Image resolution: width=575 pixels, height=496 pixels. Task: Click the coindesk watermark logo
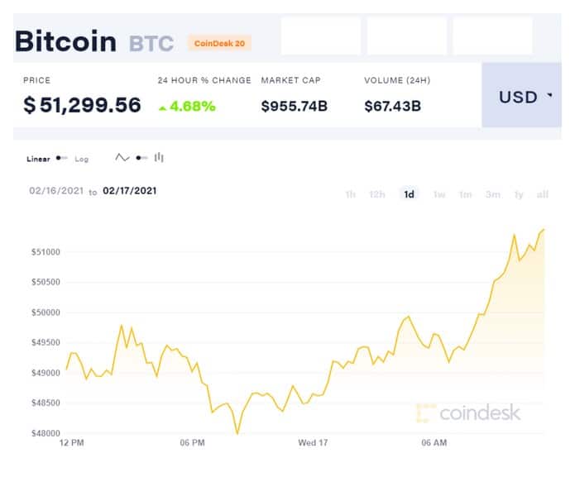468,413
